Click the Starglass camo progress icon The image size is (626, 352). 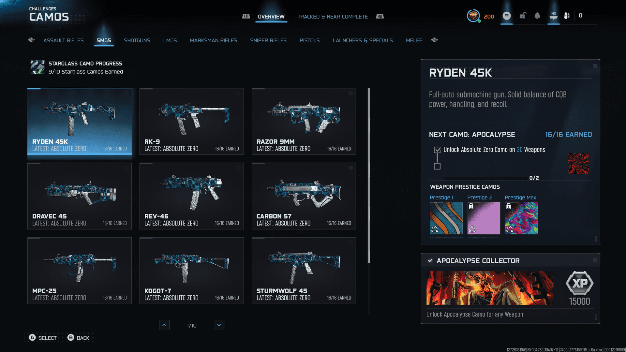click(37, 67)
